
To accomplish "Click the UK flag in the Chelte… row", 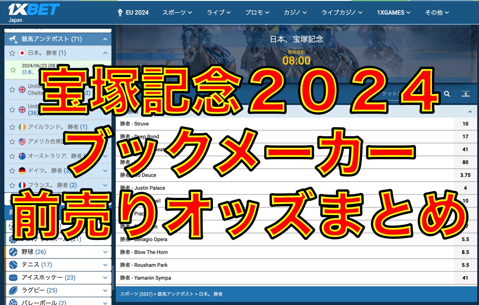I will tap(22, 90).
